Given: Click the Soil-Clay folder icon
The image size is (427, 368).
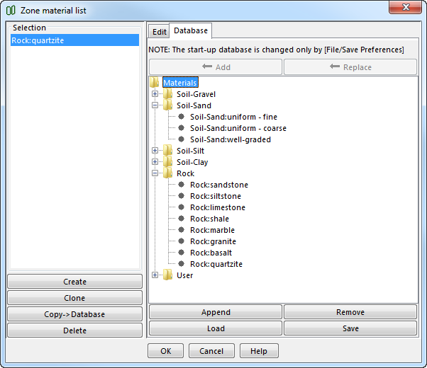Looking at the screenshot, I should (167, 162).
